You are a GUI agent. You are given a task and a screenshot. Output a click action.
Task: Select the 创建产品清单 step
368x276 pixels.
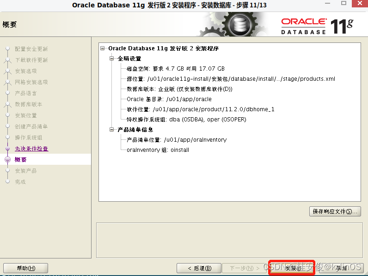pos(31,126)
